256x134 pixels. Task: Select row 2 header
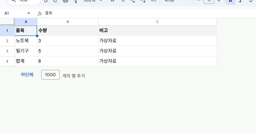(x=7, y=41)
